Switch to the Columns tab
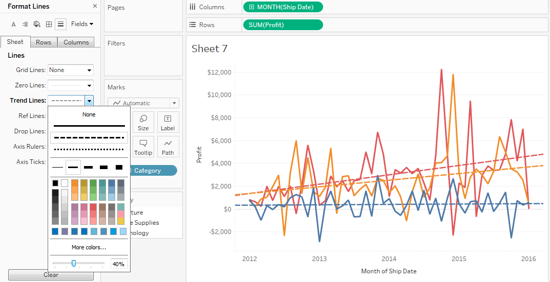This screenshot has height=282, width=550. click(76, 42)
